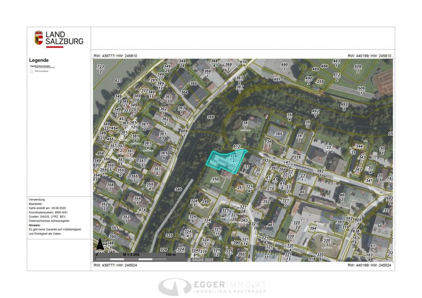Click parcel 385 building on the map
The image size is (422, 298).
[278, 134]
